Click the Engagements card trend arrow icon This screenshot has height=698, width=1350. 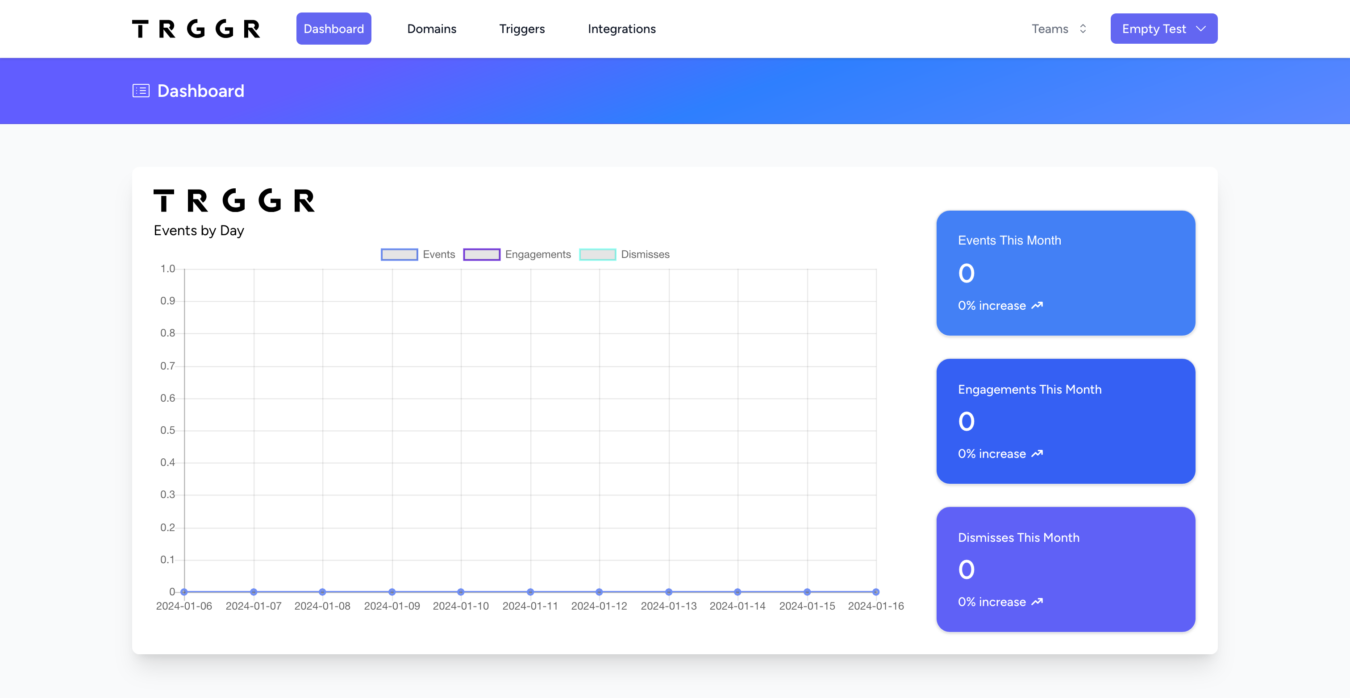tap(1037, 454)
